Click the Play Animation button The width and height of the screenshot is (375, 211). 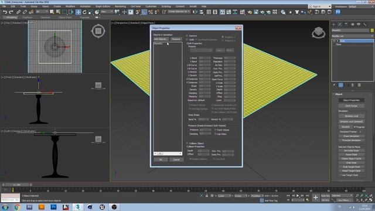tap(298, 196)
